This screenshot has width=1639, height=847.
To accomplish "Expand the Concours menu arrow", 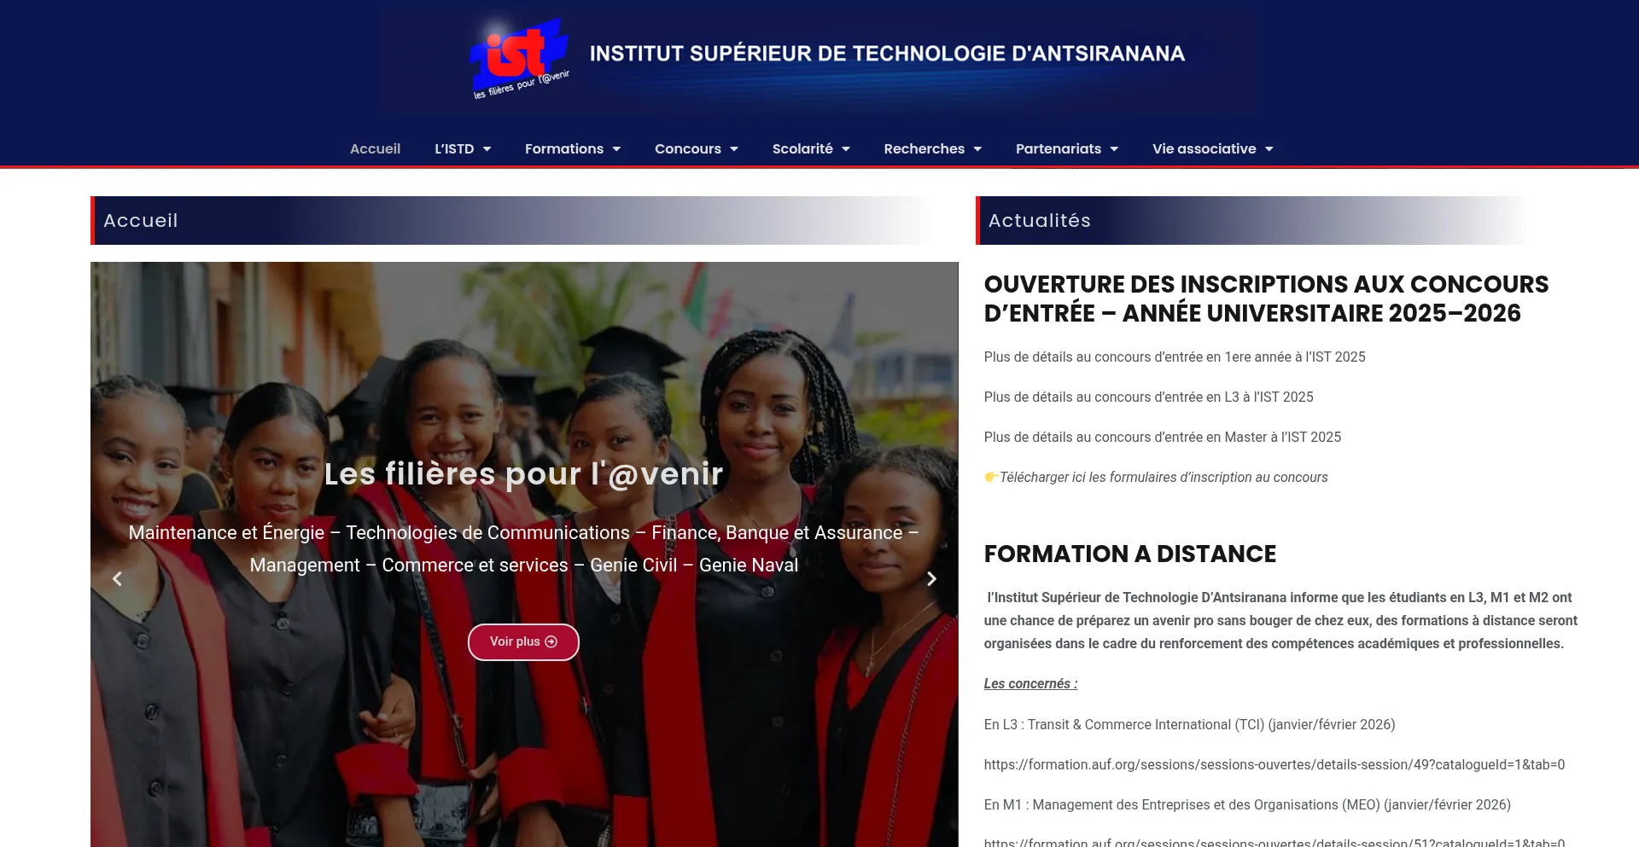I will point(733,149).
